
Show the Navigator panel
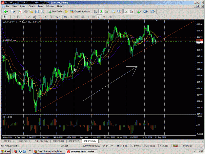(31, 11)
